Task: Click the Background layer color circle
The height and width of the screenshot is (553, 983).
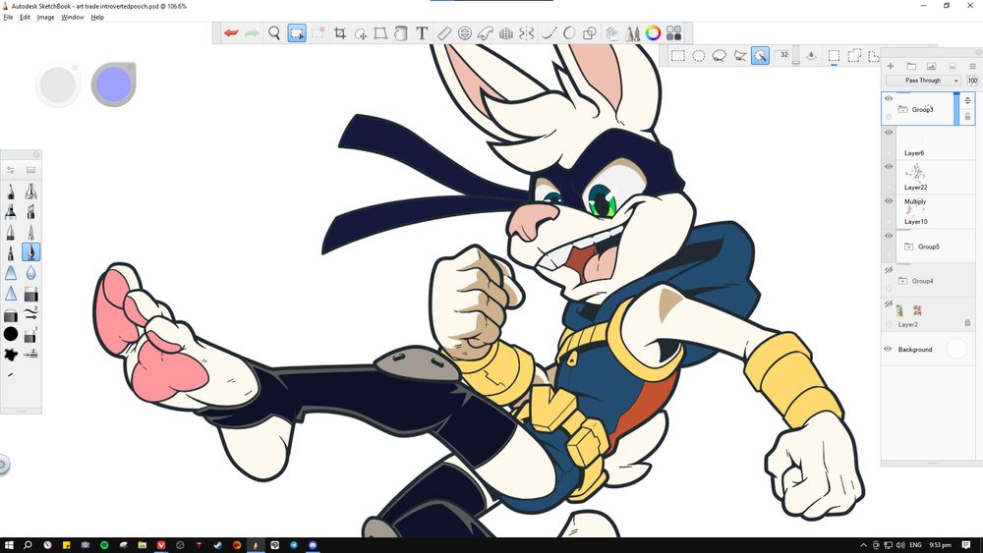Action: point(956,349)
